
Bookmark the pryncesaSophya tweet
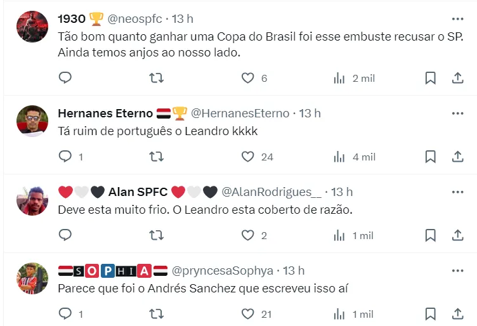coord(430,314)
